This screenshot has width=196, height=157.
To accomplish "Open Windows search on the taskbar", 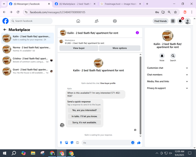I will click(x=14, y=153).
